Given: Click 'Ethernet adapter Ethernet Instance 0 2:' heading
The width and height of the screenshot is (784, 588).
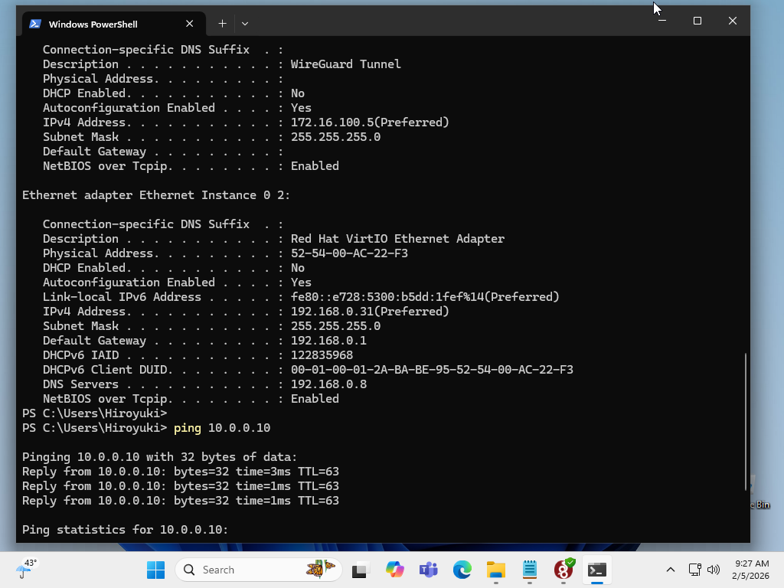Looking at the screenshot, I should [x=156, y=195].
